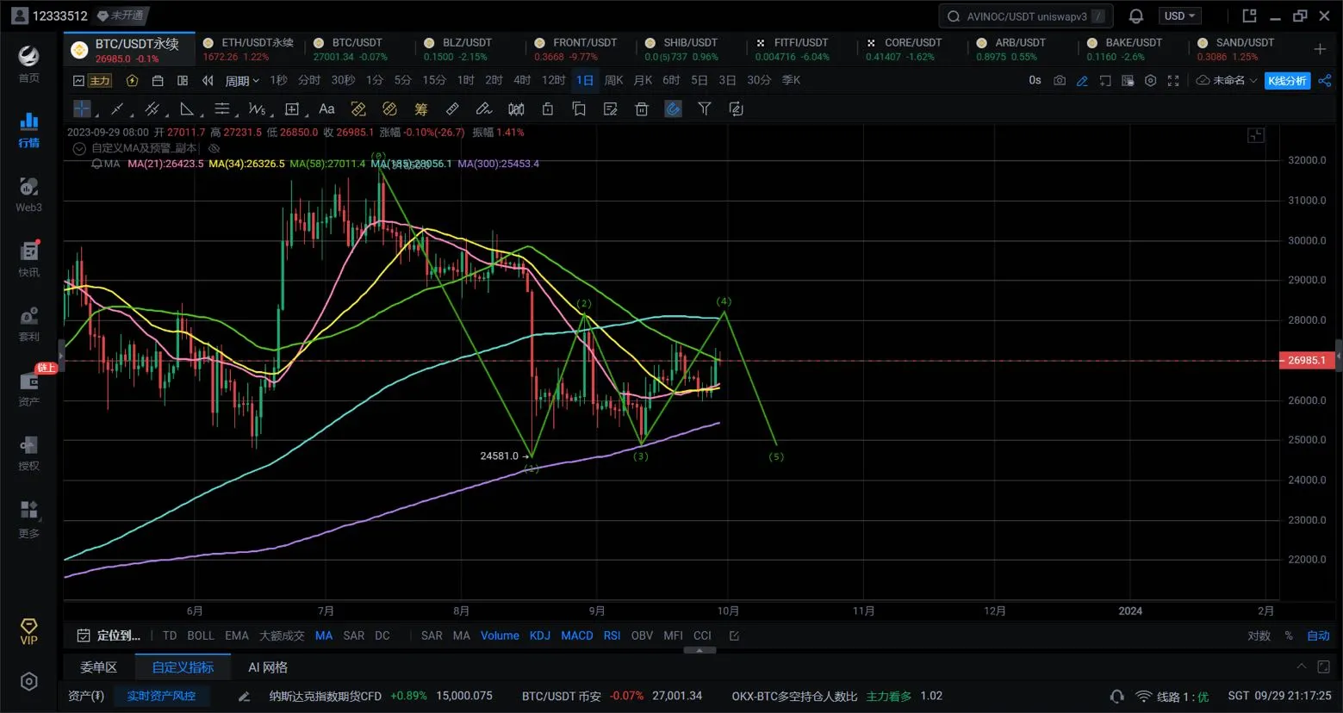1343x713 pixels.
Task: Open the 周期 period dropdown
Action: click(242, 80)
